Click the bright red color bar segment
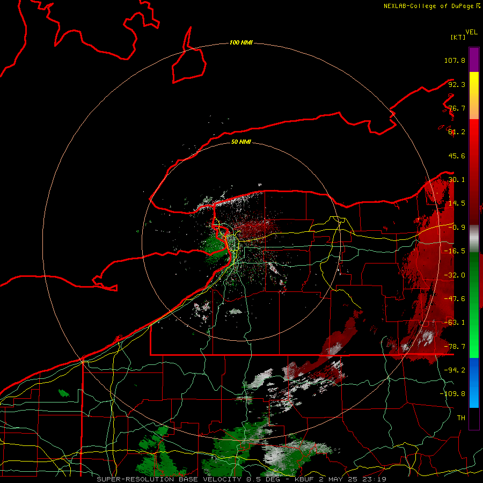 coord(474,172)
